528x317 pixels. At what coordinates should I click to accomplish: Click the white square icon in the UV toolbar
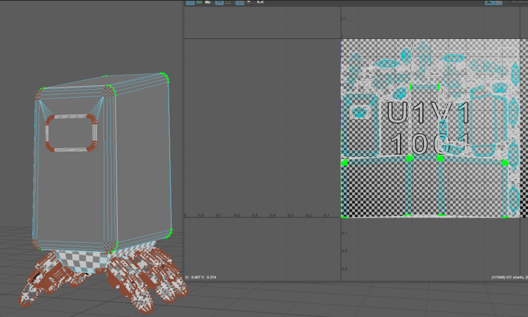point(260,2)
